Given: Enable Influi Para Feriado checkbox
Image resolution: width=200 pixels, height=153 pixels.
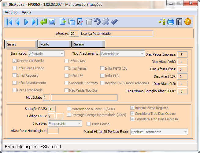Looking at the screenshot, I should 14,68.
